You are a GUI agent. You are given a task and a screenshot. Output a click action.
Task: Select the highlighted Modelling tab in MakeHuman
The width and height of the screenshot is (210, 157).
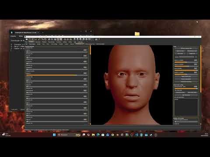pyautogui.click(x=31, y=42)
